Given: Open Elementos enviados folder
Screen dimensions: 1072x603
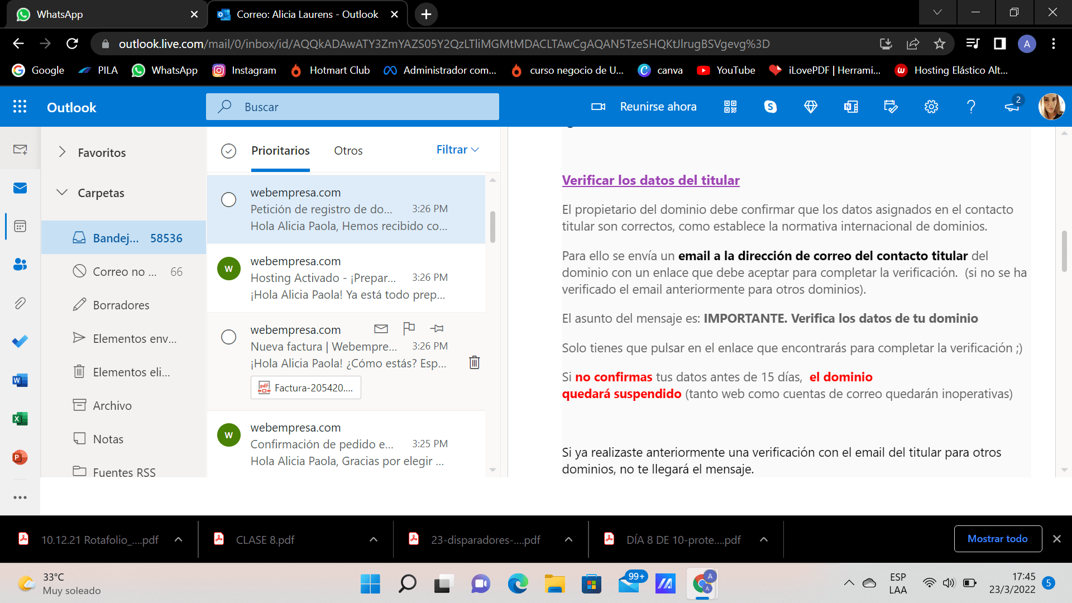Looking at the screenshot, I should point(124,338).
